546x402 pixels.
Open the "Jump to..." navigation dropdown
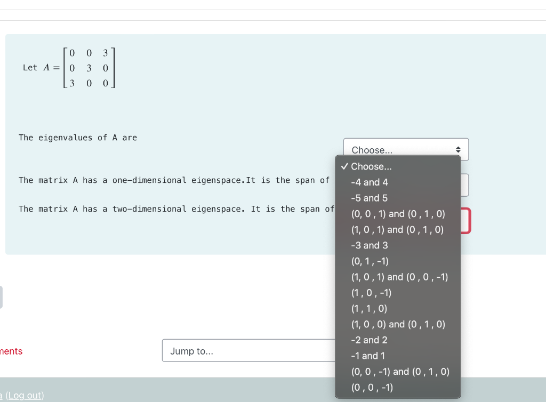(x=249, y=350)
